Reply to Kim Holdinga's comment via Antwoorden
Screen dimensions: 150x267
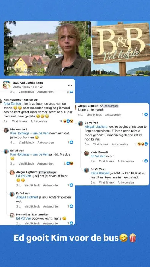click(x=39, y=121)
